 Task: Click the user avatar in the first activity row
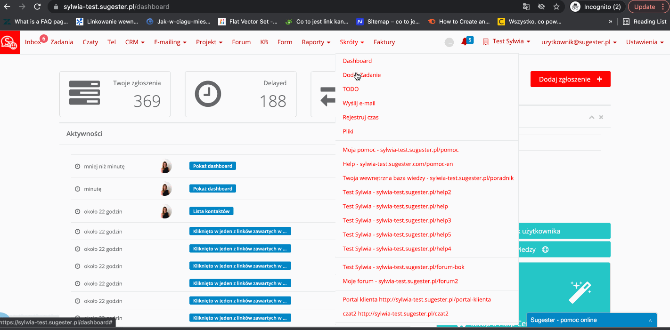165,166
